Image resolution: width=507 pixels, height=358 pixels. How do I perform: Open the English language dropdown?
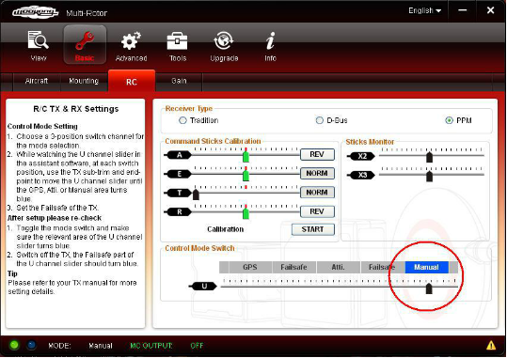[x=424, y=10]
